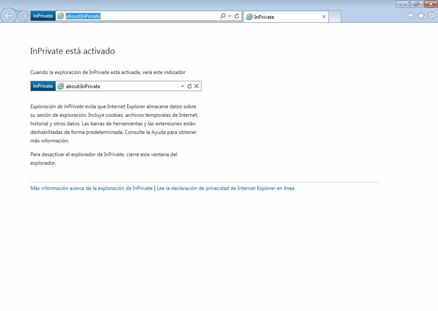Image resolution: width=438 pixels, height=311 pixels.
Task: Click the dropdown arrow in the sample indicator
Action: pos(182,86)
